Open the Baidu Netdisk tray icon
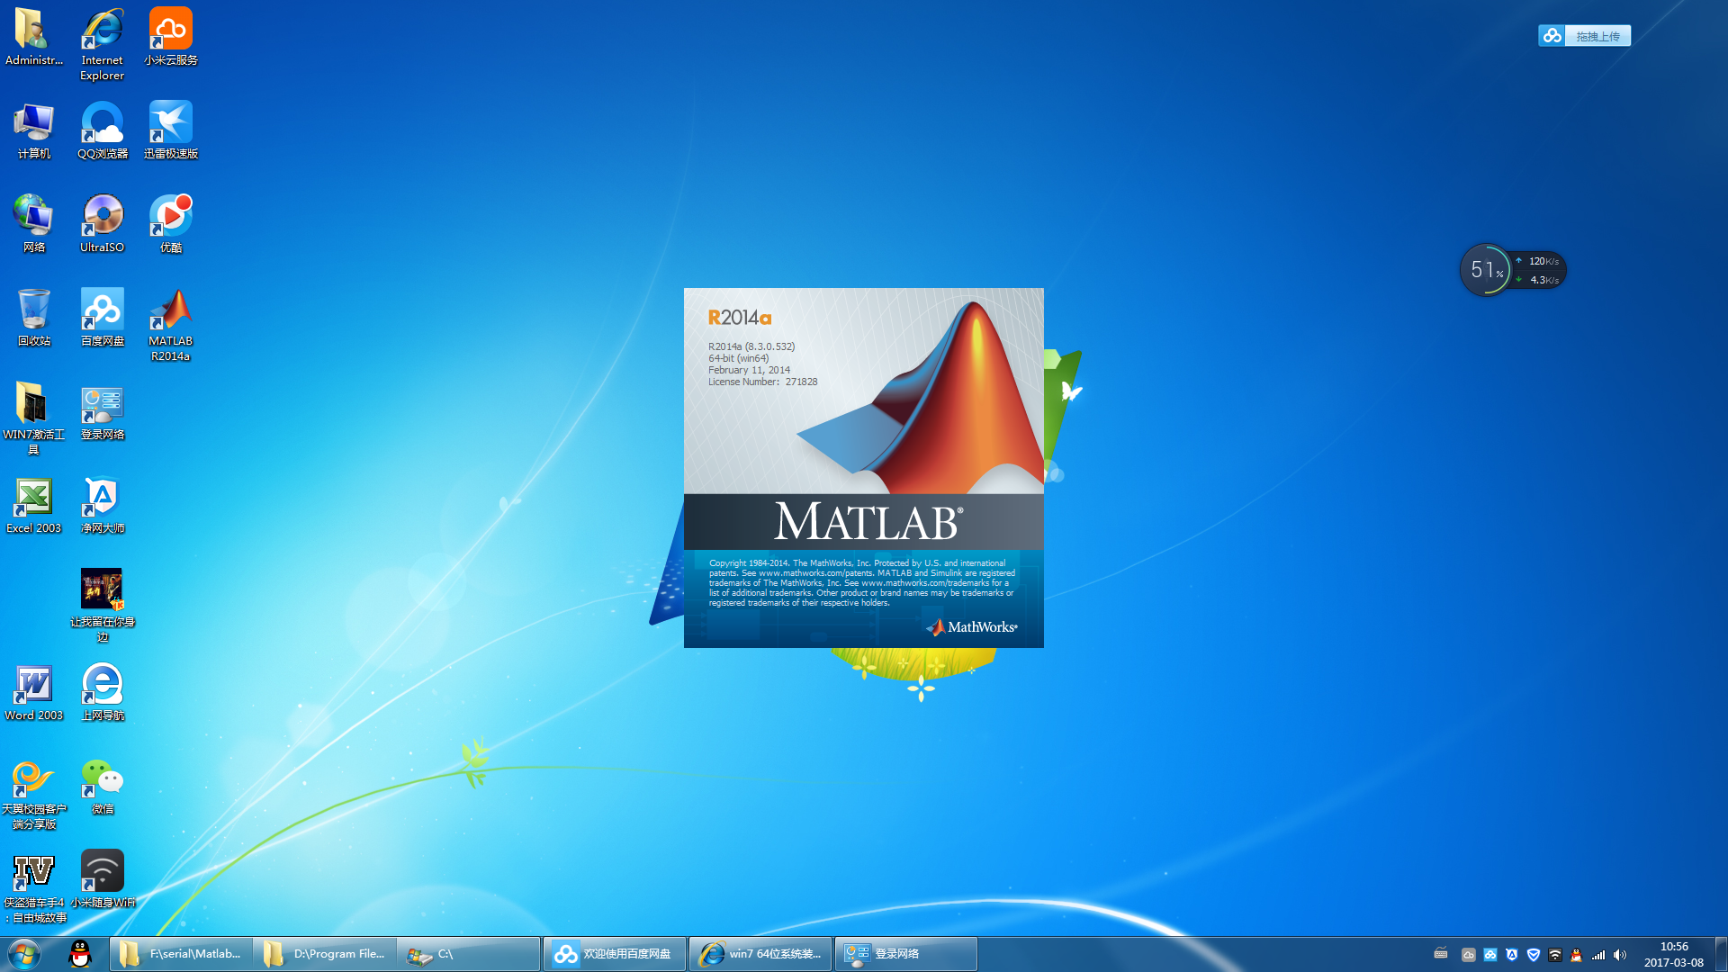Viewport: 1728px width, 972px height. [1490, 955]
